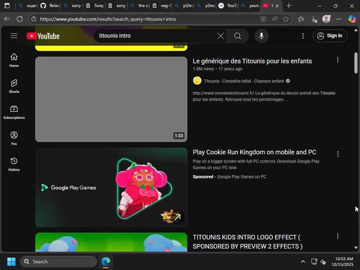Switch to the 'yt2m' search tab
Viewport: 360px width, 270px height.
click(184, 6)
